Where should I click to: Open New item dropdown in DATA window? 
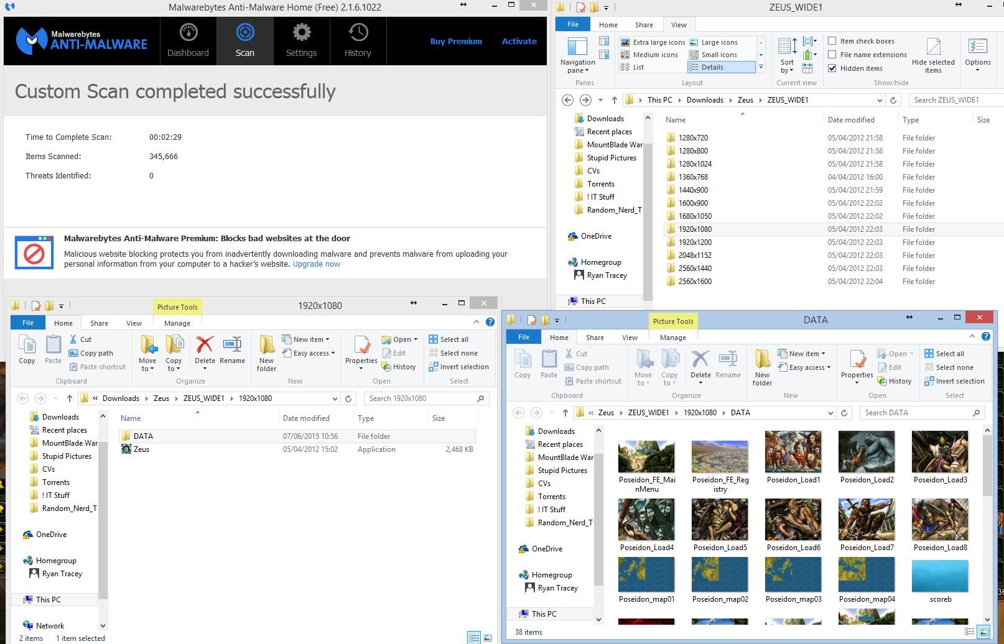(x=801, y=354)
